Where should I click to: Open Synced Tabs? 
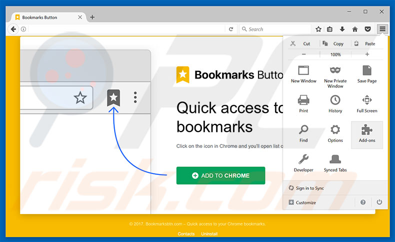pyautogui.click(x=335, y=163)
